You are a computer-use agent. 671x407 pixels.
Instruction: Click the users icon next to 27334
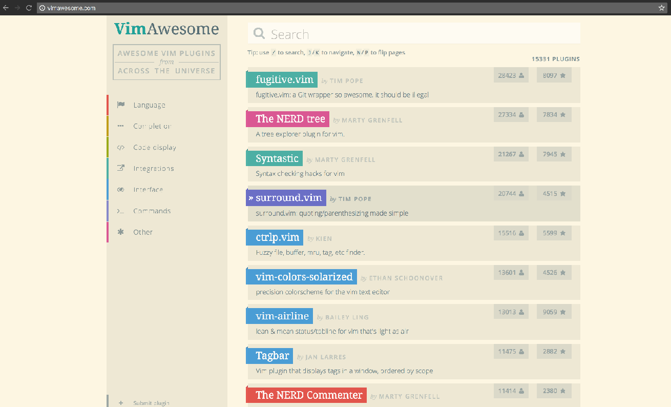[521, 115]
